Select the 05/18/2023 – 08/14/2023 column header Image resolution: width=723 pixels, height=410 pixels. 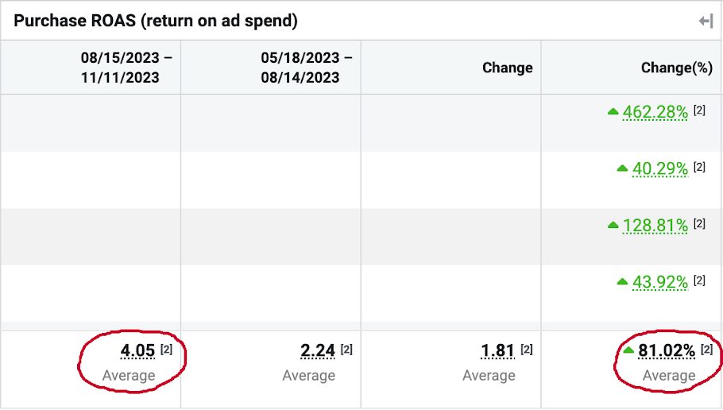coord(307,68)
